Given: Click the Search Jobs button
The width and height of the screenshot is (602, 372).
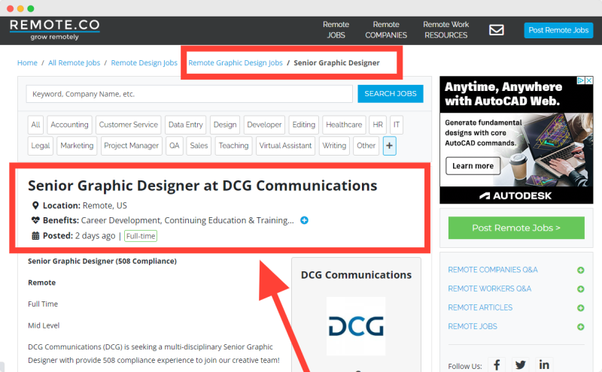Looking at the screenshot, I should [391, 94].
